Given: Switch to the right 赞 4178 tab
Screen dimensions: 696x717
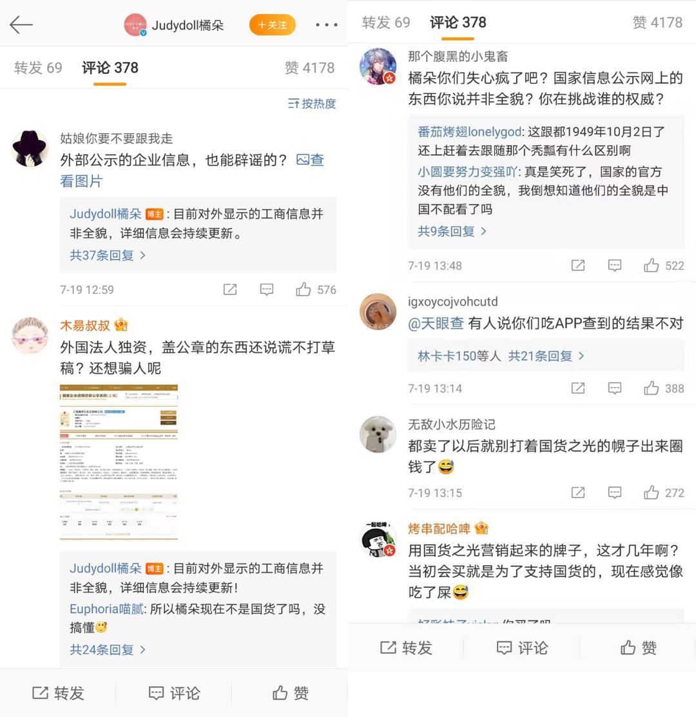Looking at the screenshot, I should (657, 23).
